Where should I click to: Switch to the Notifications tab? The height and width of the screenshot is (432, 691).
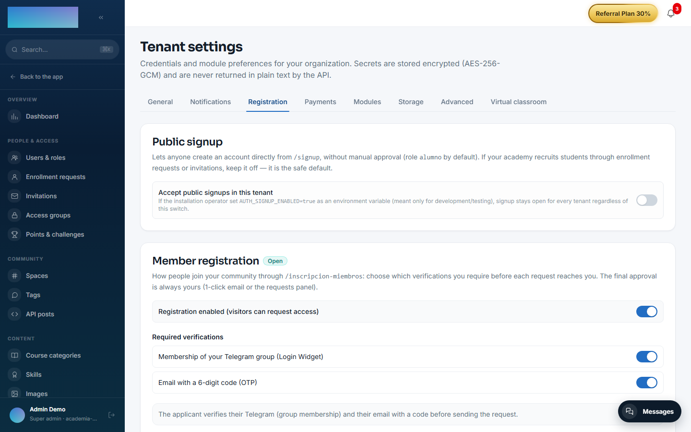click(211, 102)
